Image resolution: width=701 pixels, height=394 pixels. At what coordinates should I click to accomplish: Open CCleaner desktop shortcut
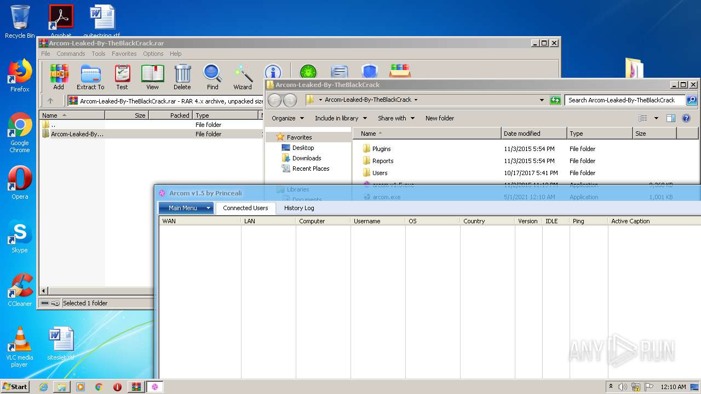[x=20, y=290]
